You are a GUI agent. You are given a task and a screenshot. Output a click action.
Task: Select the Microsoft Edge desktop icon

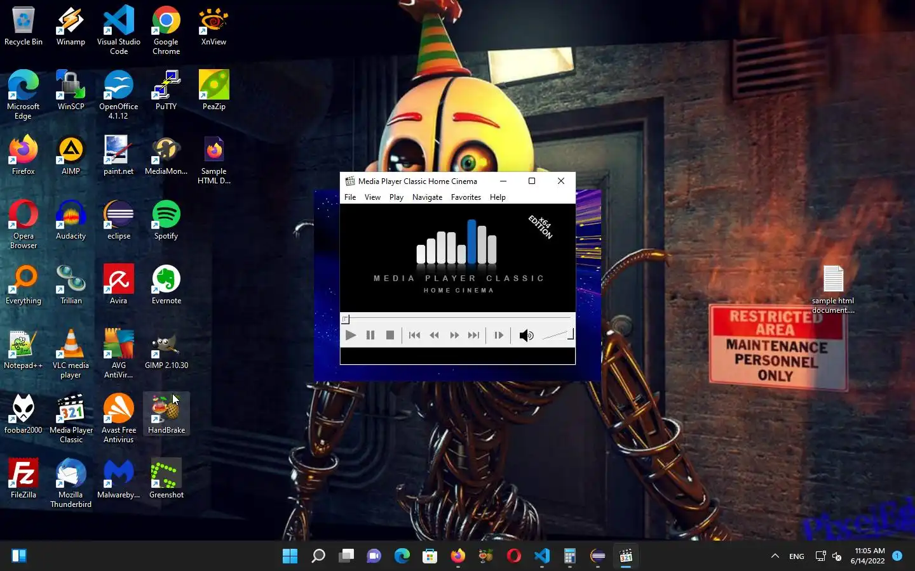pyautogui.click(x=24, y=95)
